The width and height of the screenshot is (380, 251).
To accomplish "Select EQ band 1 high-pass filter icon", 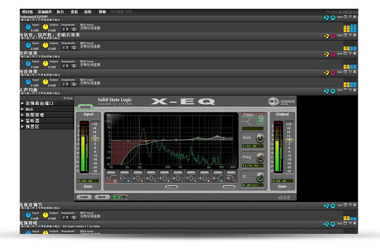I will pyautogui.click(x=111, y=178).
